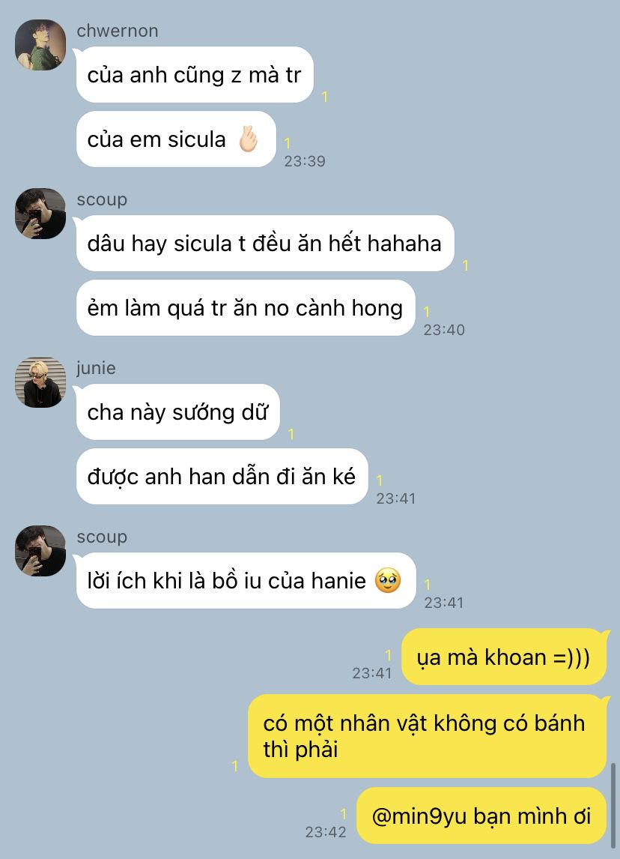The image size is (620, 859).
Task: Select message "cha này sướng dữ"
Action: click(178, 412)
